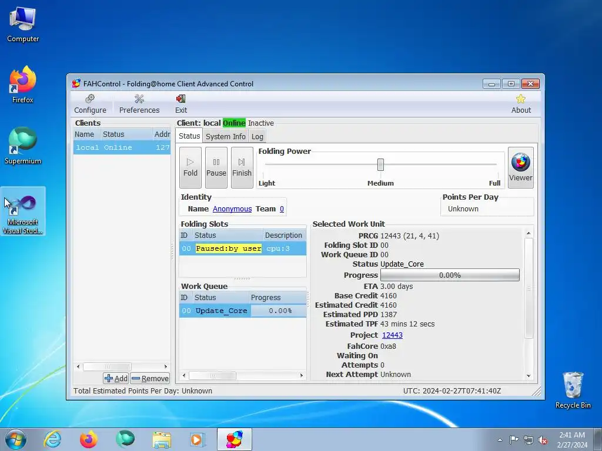Switch to the Status tab

point(189,136)
